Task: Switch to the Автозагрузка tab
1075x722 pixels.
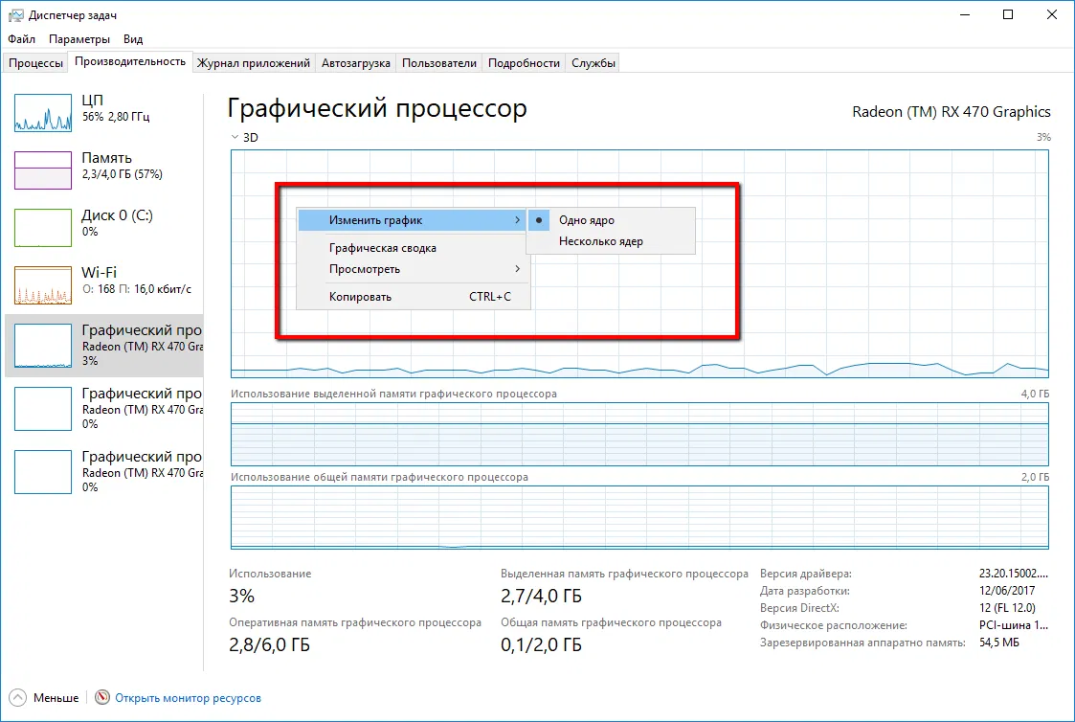Action: click(356, 63)
